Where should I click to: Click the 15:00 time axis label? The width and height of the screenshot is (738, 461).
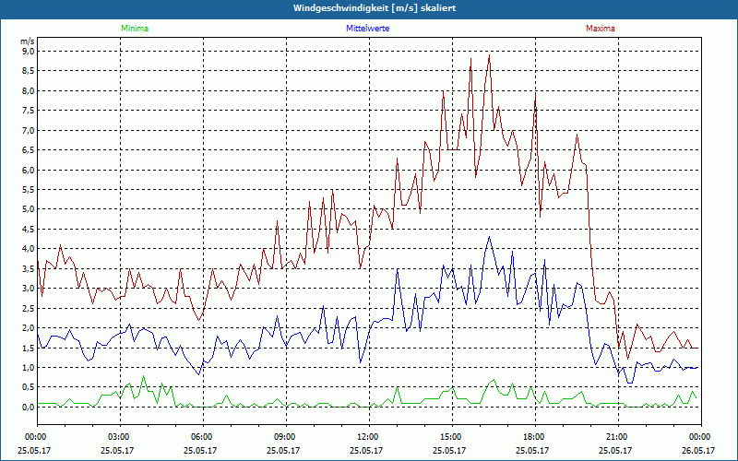(449, 436)
